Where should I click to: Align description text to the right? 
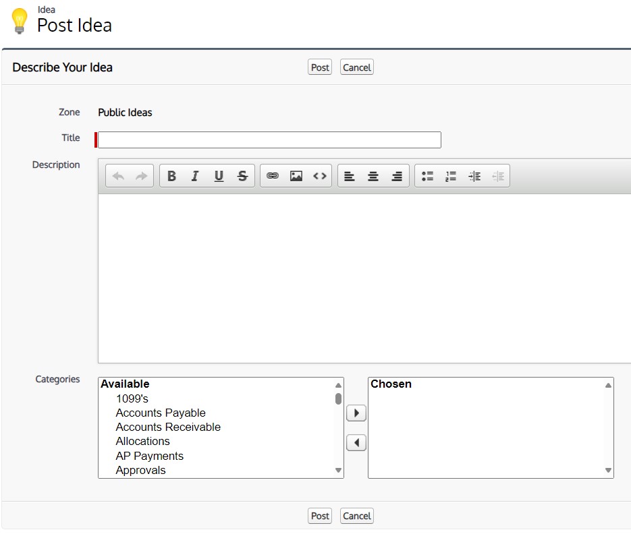point(397,176)
